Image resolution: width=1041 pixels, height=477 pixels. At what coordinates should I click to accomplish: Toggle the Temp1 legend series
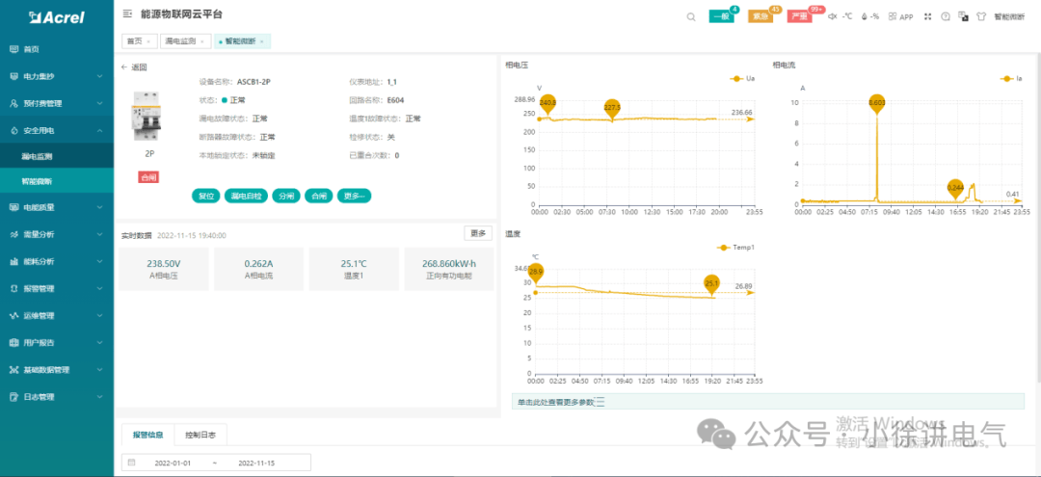pos(736,248)
